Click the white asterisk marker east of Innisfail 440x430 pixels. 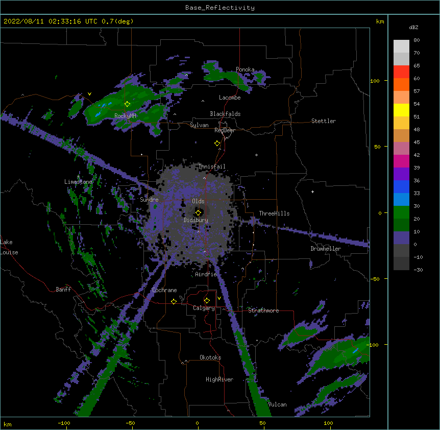(256, 155)
